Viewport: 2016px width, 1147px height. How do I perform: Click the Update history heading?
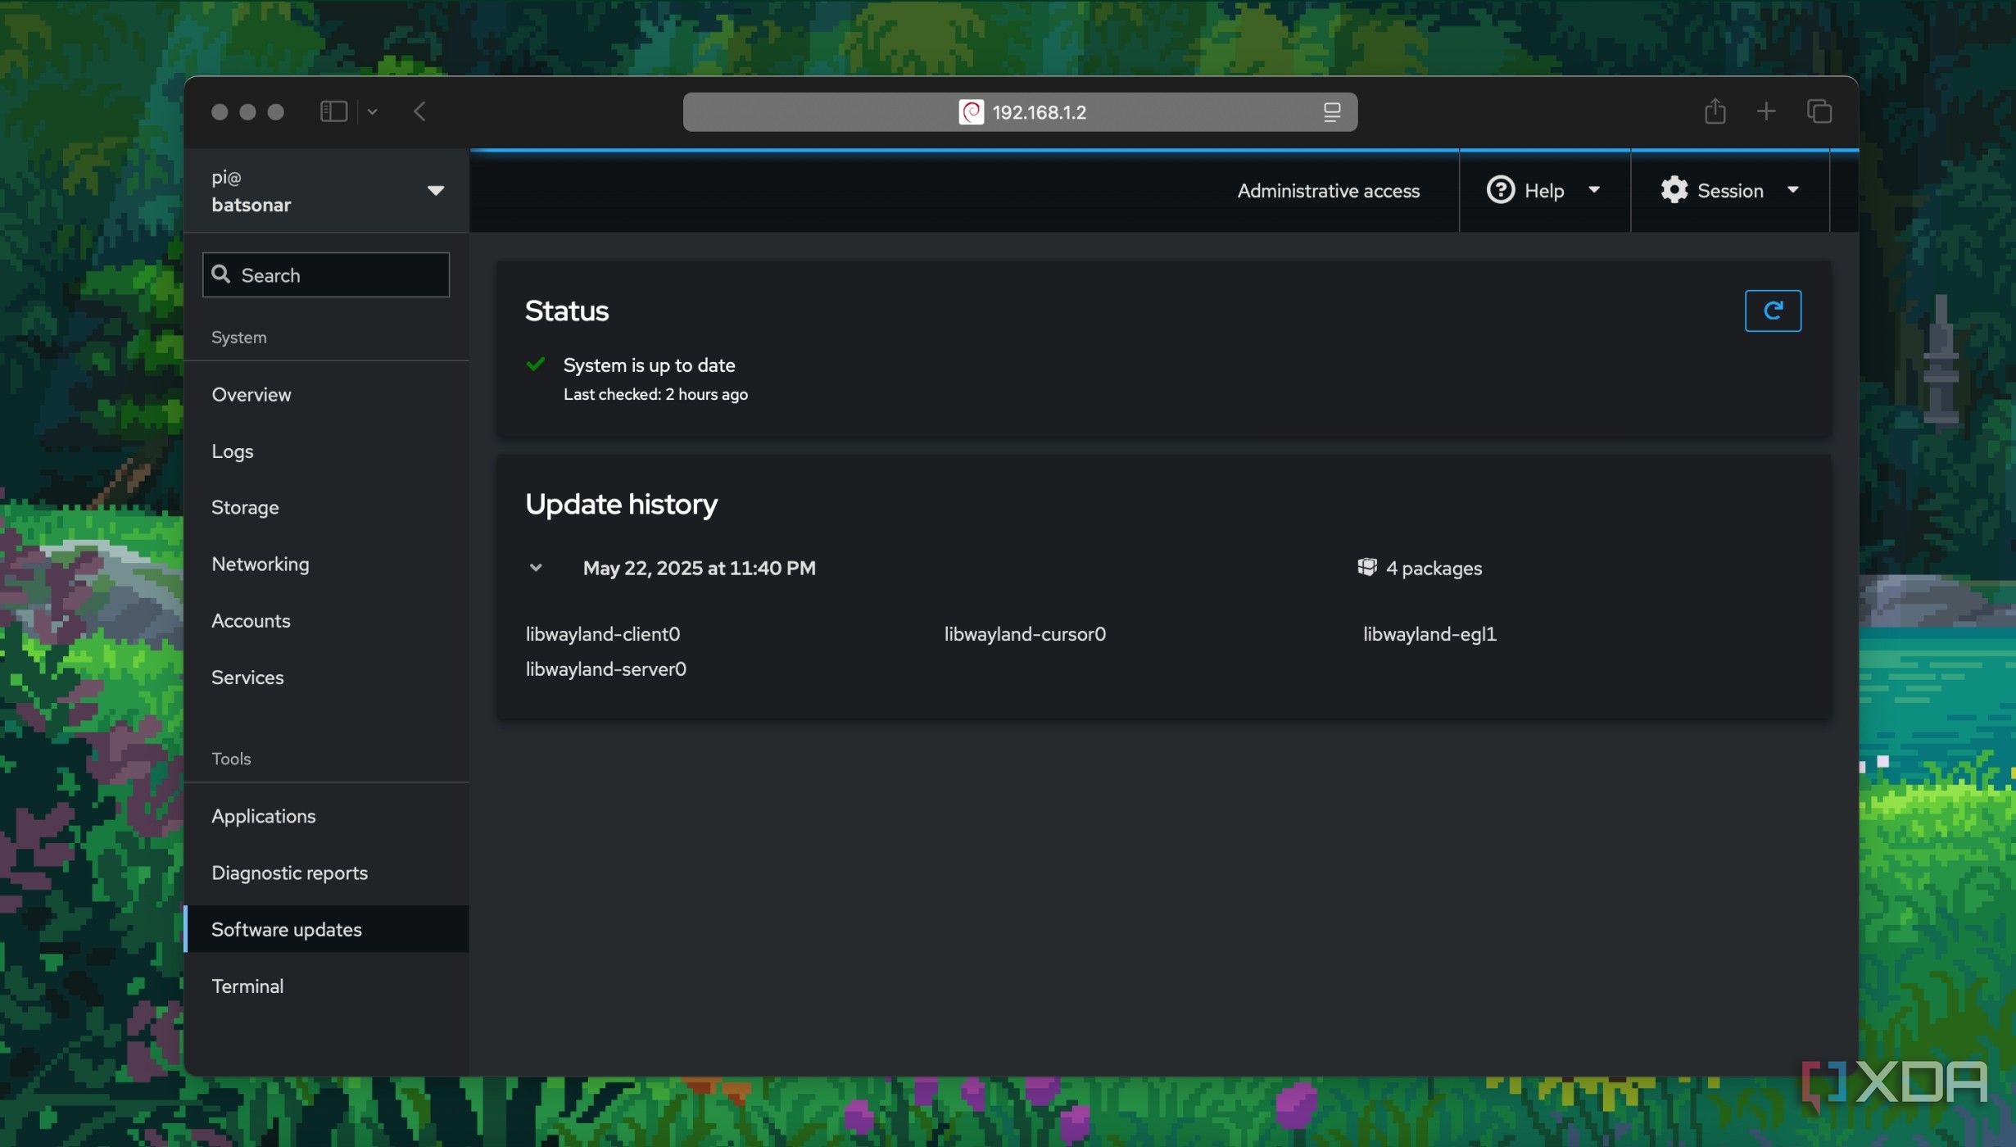click(621, 504)
